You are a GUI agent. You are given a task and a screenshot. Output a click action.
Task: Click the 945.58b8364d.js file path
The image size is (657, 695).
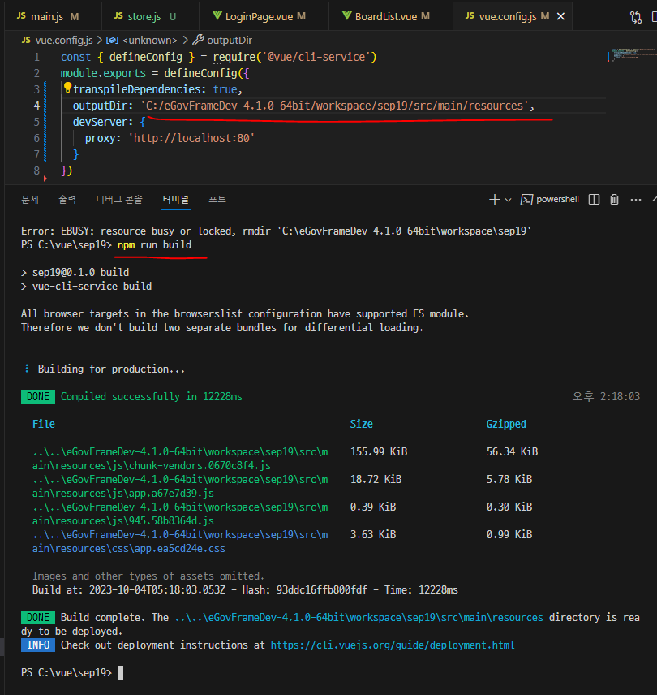pos(180,514)
